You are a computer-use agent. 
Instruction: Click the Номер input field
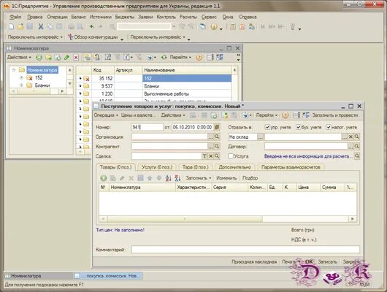147,127
